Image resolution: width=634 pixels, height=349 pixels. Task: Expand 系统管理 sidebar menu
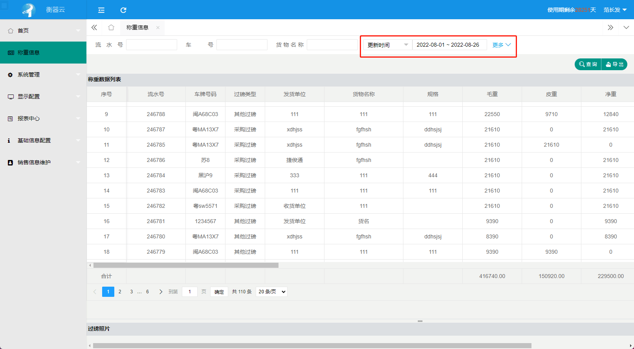tap(43, 75)
